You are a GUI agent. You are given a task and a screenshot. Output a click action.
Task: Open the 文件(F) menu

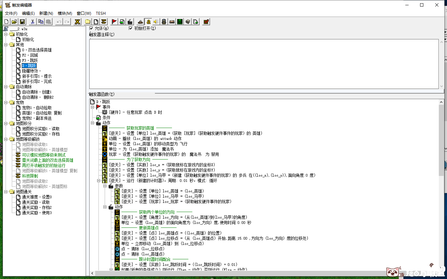coord(11,13)
